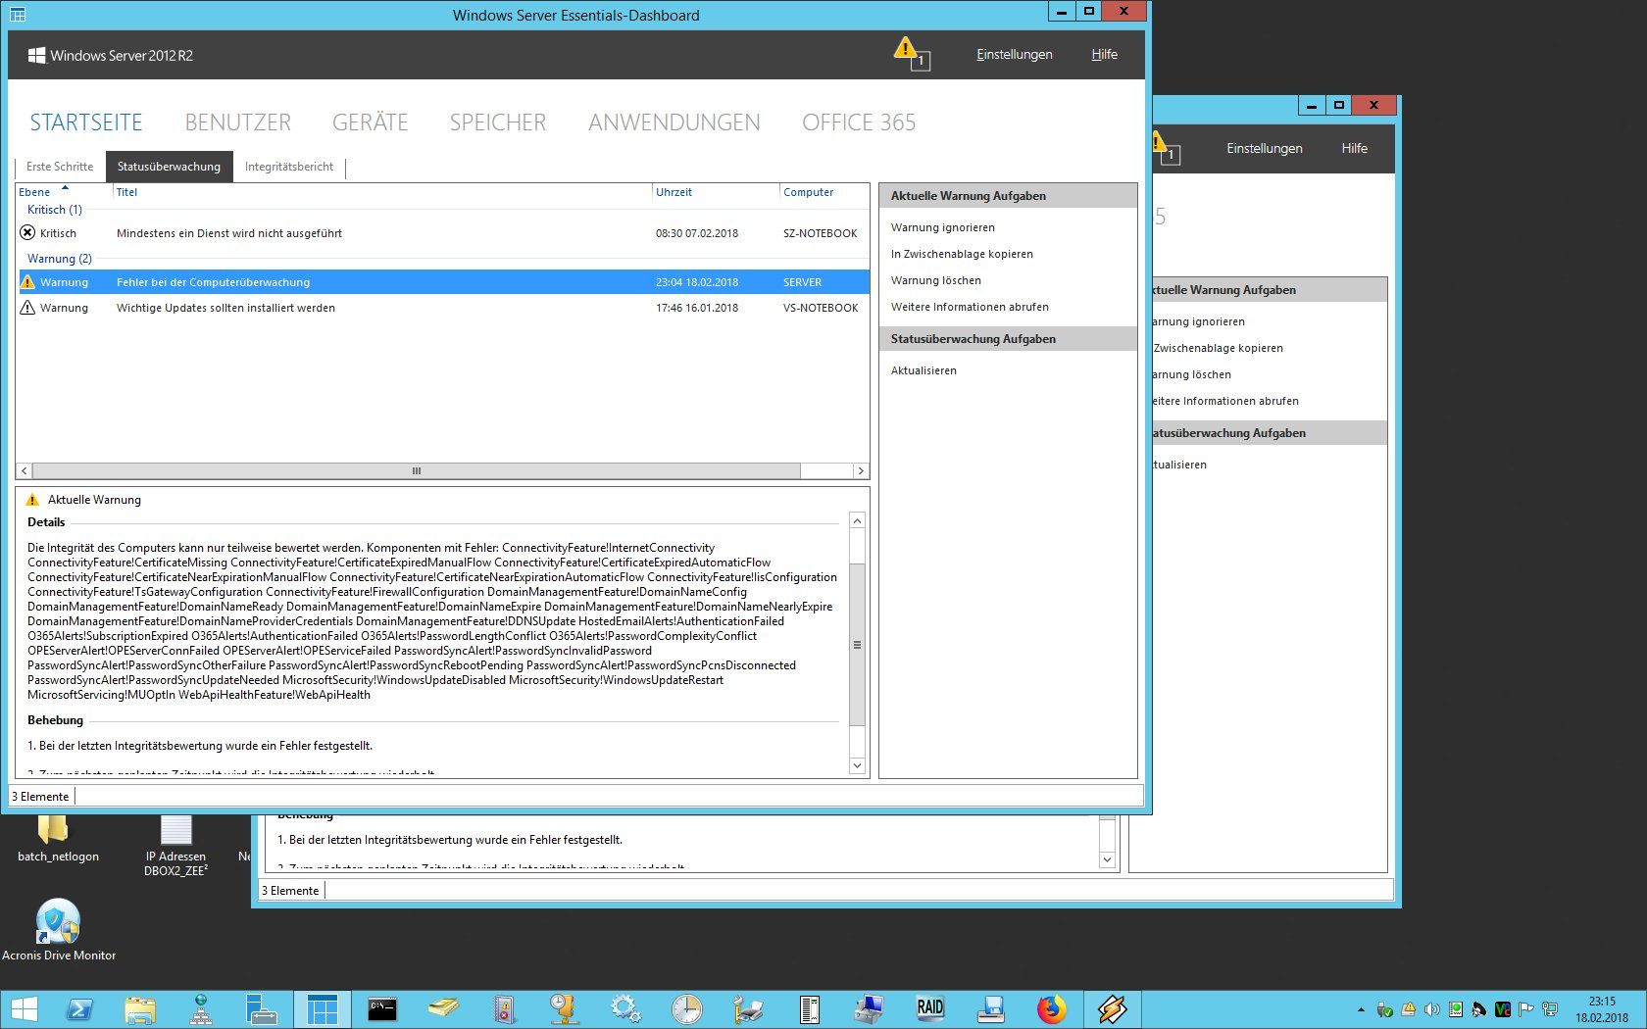Open Server Manager from the taskbar
Image resolution: width=1647 pixels, height=1029 pixels.
tap(262, 1009)
